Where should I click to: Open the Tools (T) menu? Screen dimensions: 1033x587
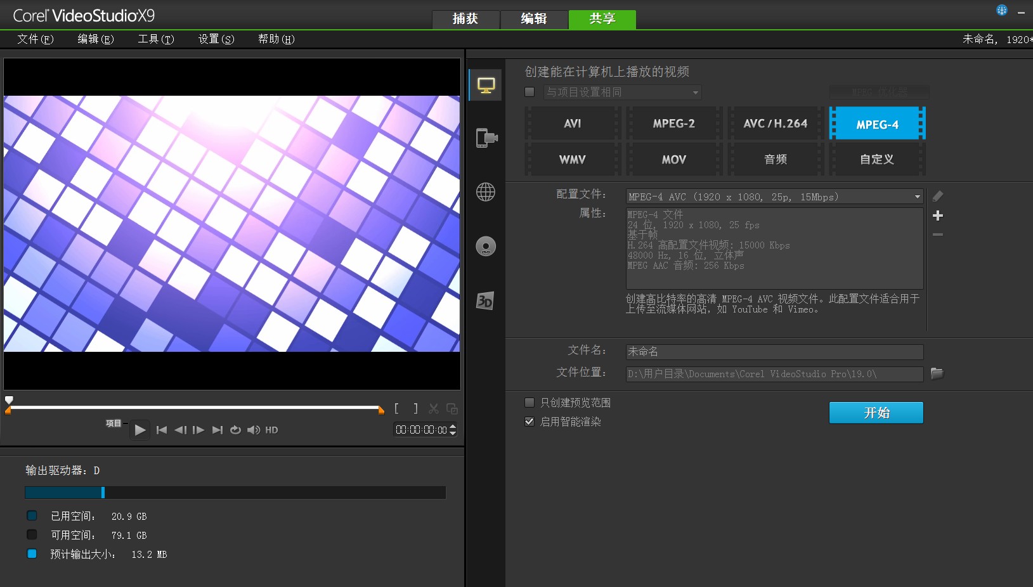(156, 39)
